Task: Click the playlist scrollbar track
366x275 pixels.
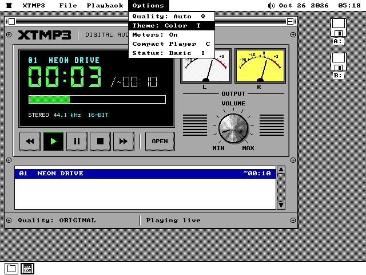Action: tap(281, 187)
